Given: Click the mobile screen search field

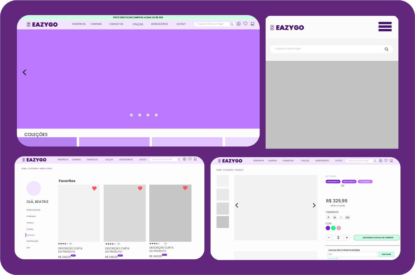Looking at the screenshot, I should click(331, 49).
